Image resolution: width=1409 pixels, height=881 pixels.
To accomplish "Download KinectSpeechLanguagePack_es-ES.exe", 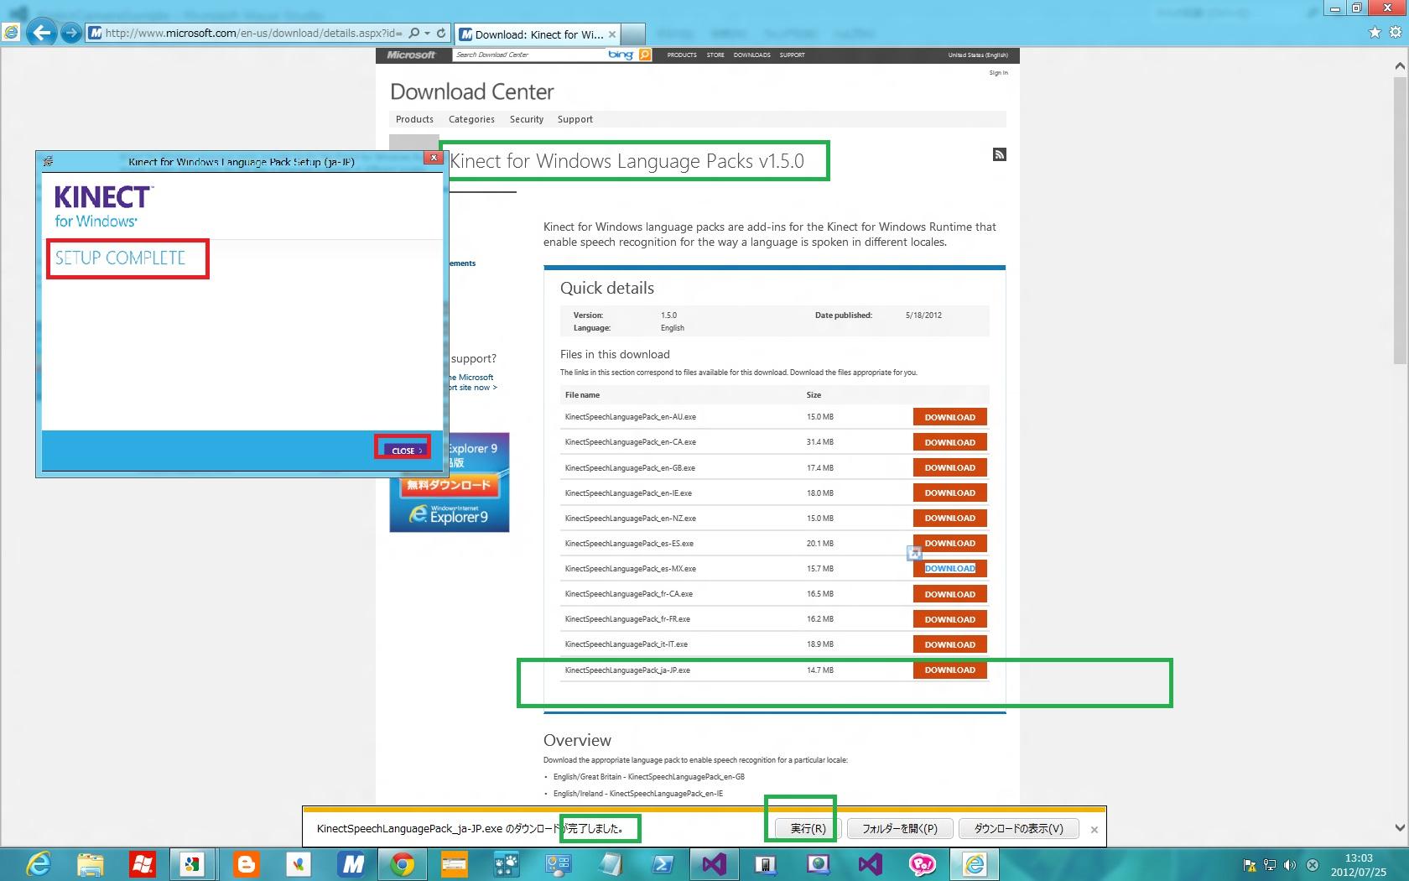I will [950, 543].
